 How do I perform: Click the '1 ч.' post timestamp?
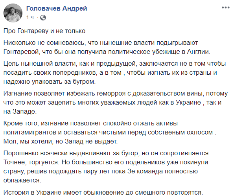point(31,18)
